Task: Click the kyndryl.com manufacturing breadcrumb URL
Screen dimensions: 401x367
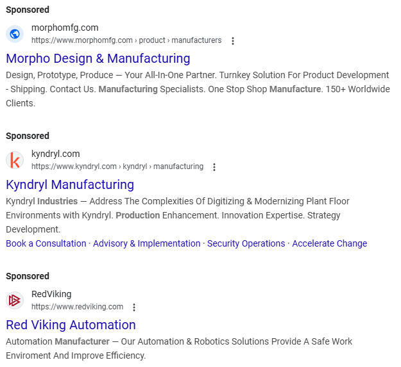Action: point(117,167)
